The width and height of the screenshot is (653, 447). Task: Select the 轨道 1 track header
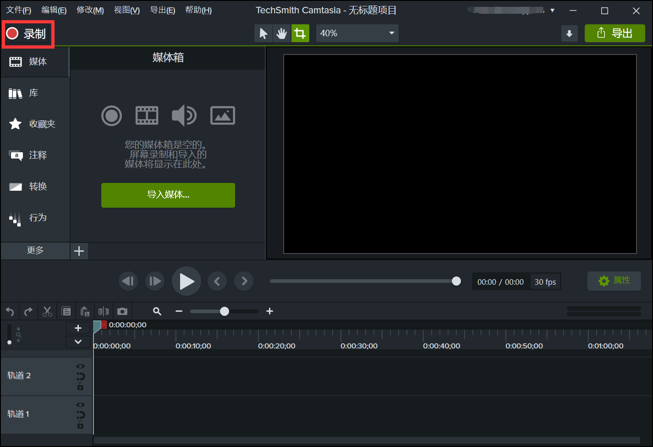coord(47,415)
